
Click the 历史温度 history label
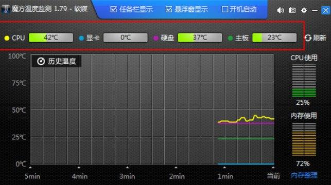[x=62, y=61]
